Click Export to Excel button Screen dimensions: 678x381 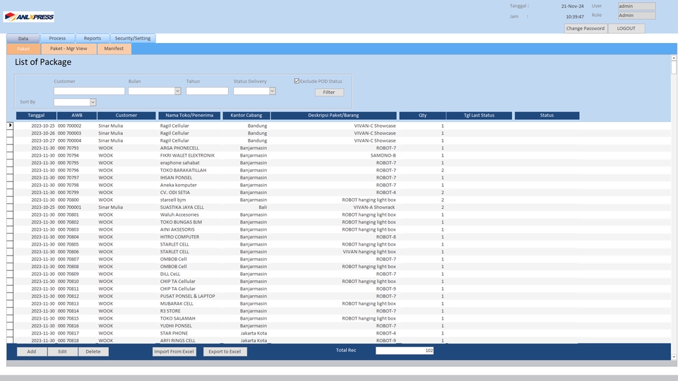[x=225, y=351]
